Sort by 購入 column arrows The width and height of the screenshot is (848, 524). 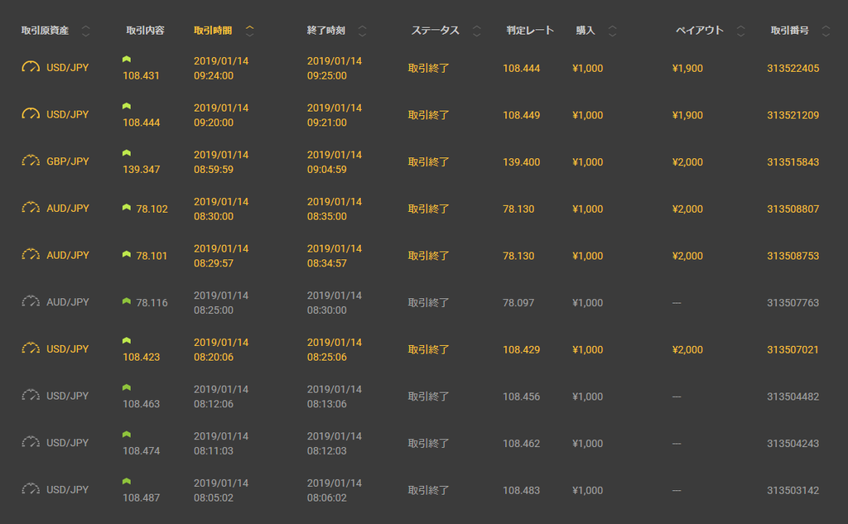[612, 31]
